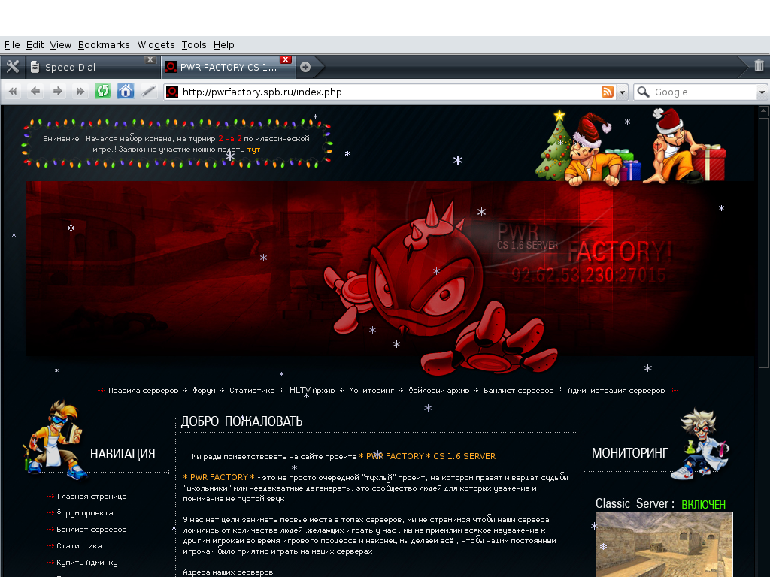Toggle the panels with wrench icon
Image resolution: width=770 pixels, height=577 pixels.
point(12,67)
